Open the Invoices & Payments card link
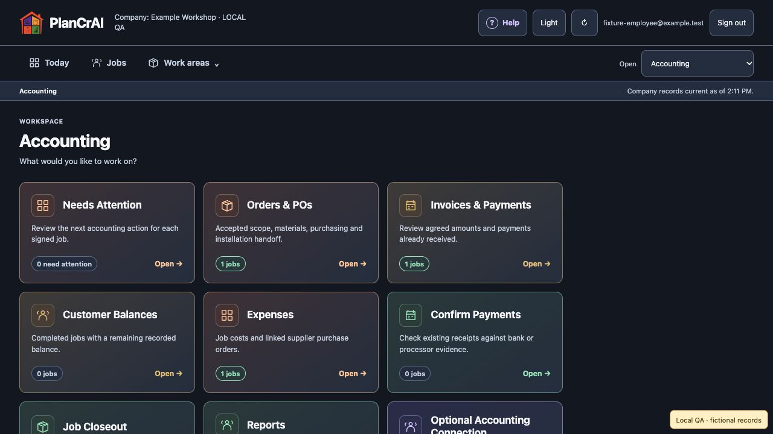 536,264
